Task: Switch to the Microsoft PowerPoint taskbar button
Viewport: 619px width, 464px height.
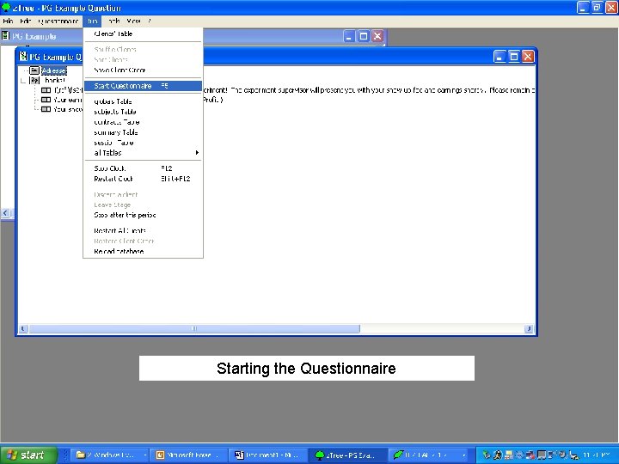Action: tap(190, 455)
